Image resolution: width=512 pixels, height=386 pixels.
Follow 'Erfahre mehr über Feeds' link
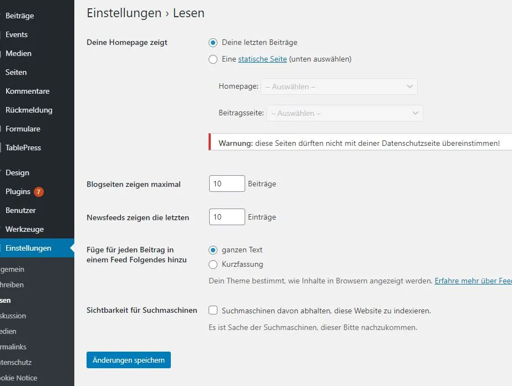(473, 281)
